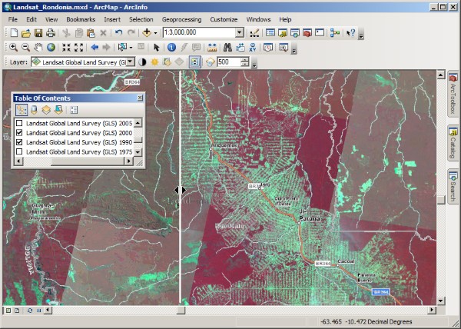The width and height of the screenshot is (461, 329).
Task: Choose the Select Elements arrow tool
Action: (x=157, y=48)
